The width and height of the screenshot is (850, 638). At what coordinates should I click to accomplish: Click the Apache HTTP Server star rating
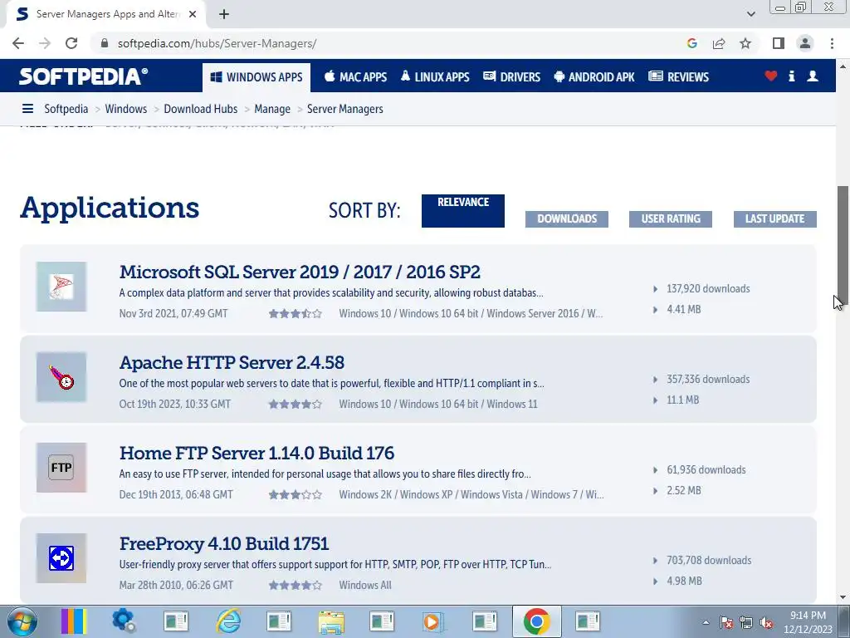click(x=296, y=405)
